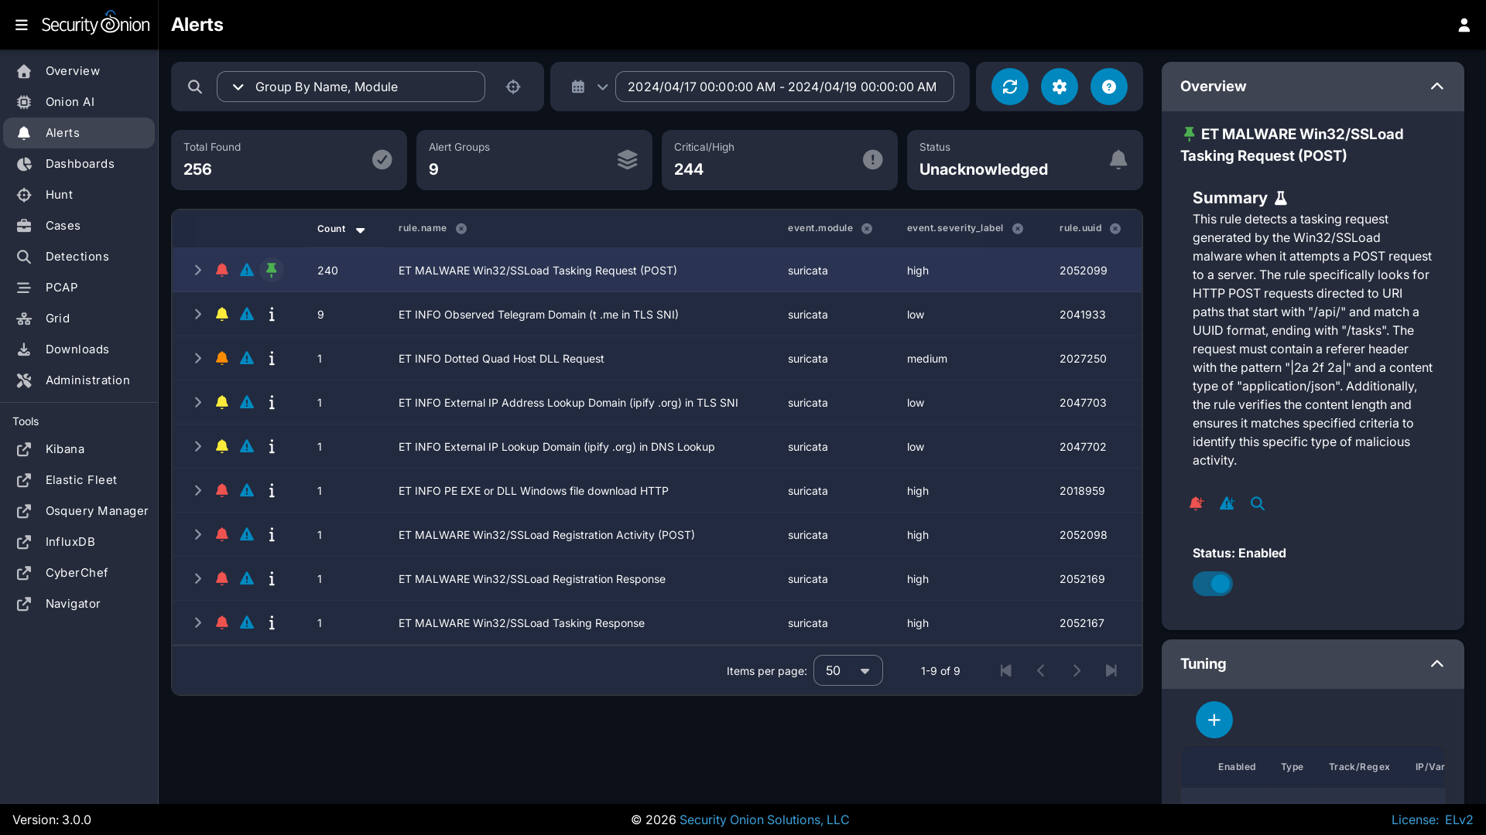Toggle the hamburger navigation menu
This screenshot has width=1486, height=835.
[22, 25]
